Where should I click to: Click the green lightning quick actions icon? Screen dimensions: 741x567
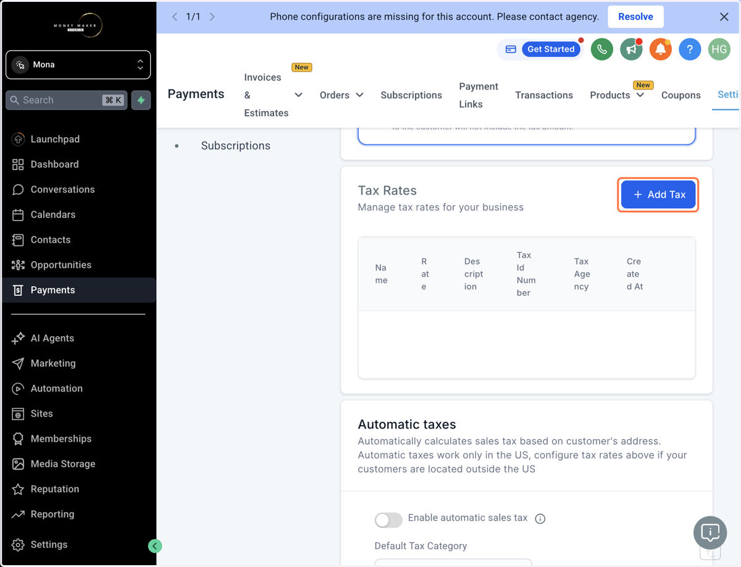pyautogui.click(x=141, y=100)
